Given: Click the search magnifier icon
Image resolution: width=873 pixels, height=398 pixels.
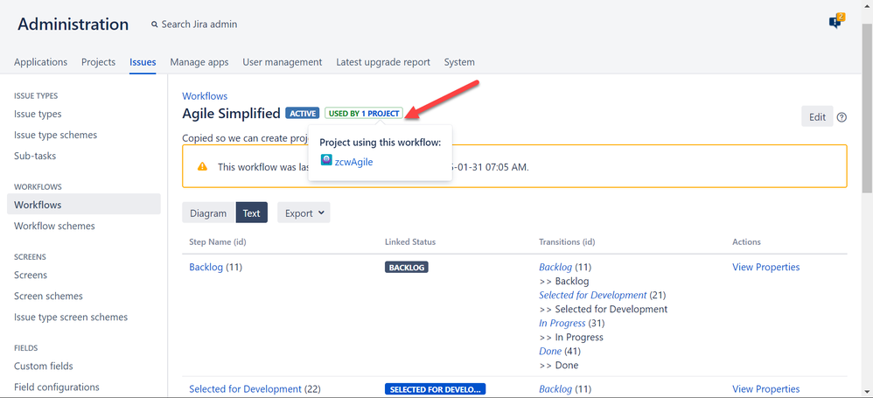Looking at the screenshot, I should tap(154, 24).
